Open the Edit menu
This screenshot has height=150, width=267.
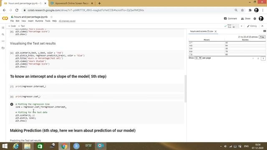[18, 21]
